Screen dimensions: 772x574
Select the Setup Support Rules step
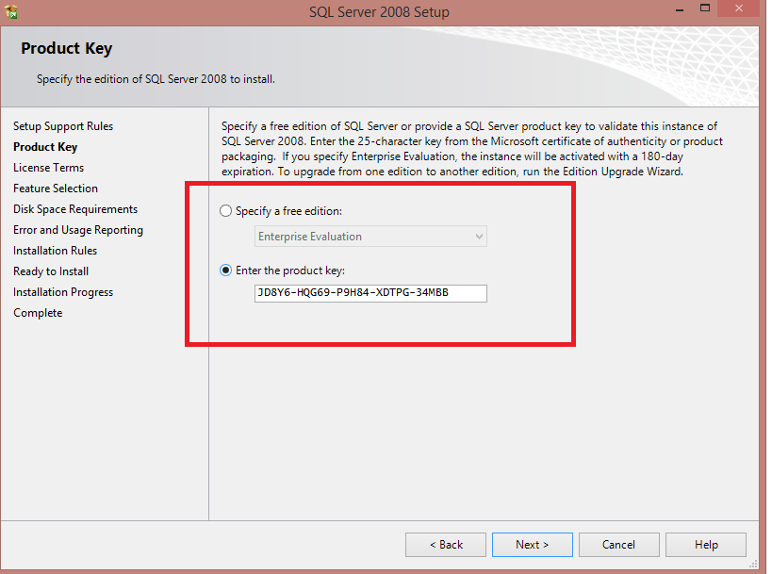(x=63, y=126)
